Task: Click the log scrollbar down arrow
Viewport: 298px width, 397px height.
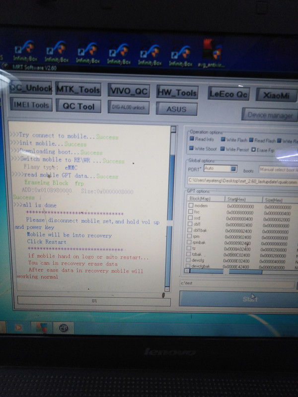Action: [167, 289]
